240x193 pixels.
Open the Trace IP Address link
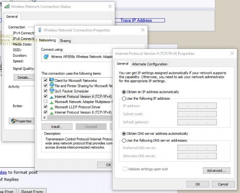tap(136, 20)
